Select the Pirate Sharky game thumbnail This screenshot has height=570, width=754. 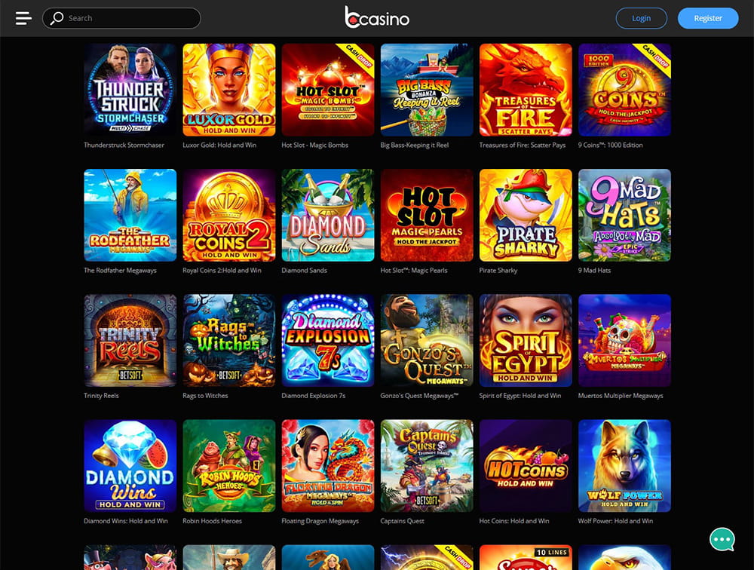pos(526,215)
